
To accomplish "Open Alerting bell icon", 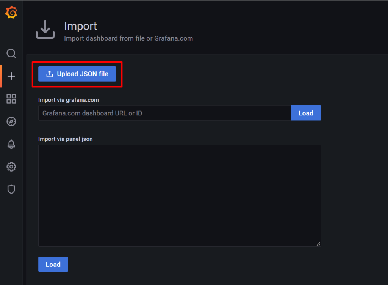I will tap(11, 144).
